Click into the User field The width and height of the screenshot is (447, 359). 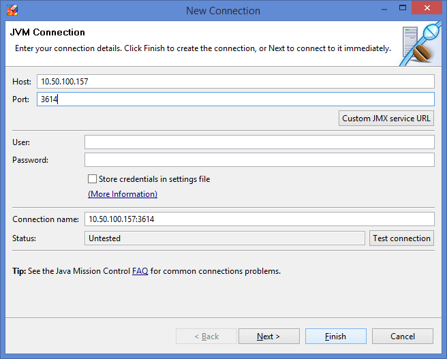click(260, 142)
